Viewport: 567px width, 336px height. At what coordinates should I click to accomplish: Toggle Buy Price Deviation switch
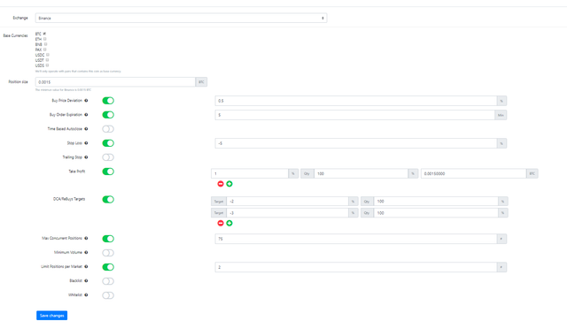108,101
